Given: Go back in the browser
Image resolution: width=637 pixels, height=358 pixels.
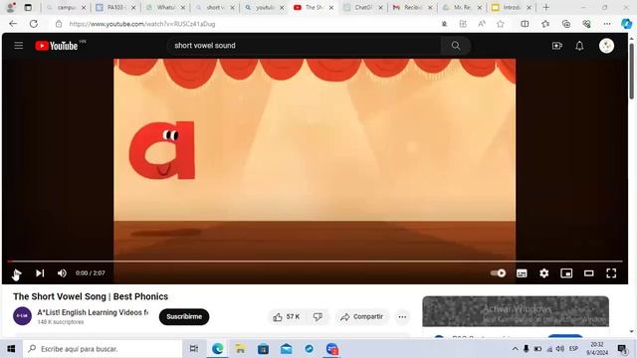Looking at the screenshot, I should point(13,24).
